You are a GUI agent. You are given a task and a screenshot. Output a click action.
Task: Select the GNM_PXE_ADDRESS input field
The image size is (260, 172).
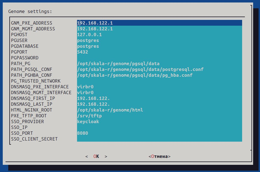pos(159,23)
